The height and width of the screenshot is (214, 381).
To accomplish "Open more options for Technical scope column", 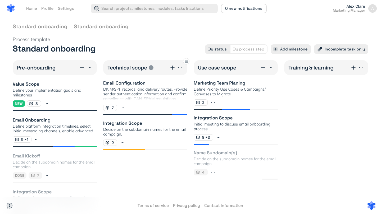I will (x=180, y=68).
